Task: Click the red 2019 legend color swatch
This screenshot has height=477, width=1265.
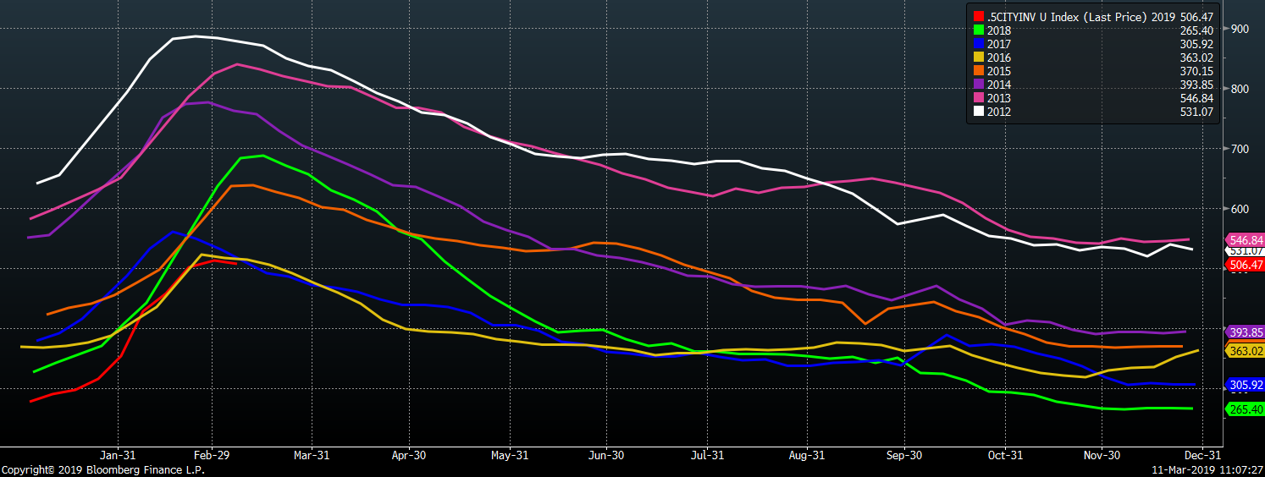Action: point(979,16)
